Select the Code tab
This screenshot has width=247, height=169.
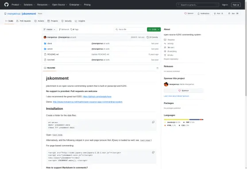pos(9,21)
